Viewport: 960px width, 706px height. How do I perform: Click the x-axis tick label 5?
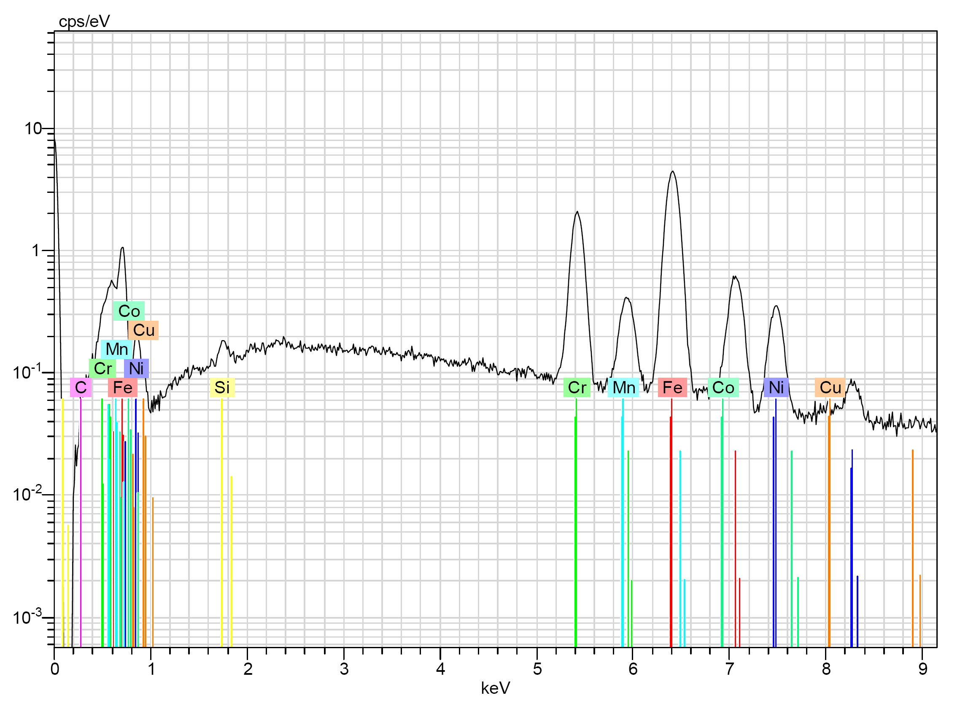[537, 669]
